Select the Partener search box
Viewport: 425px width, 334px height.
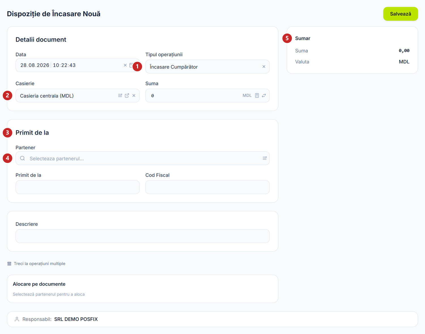coord(143,158)
